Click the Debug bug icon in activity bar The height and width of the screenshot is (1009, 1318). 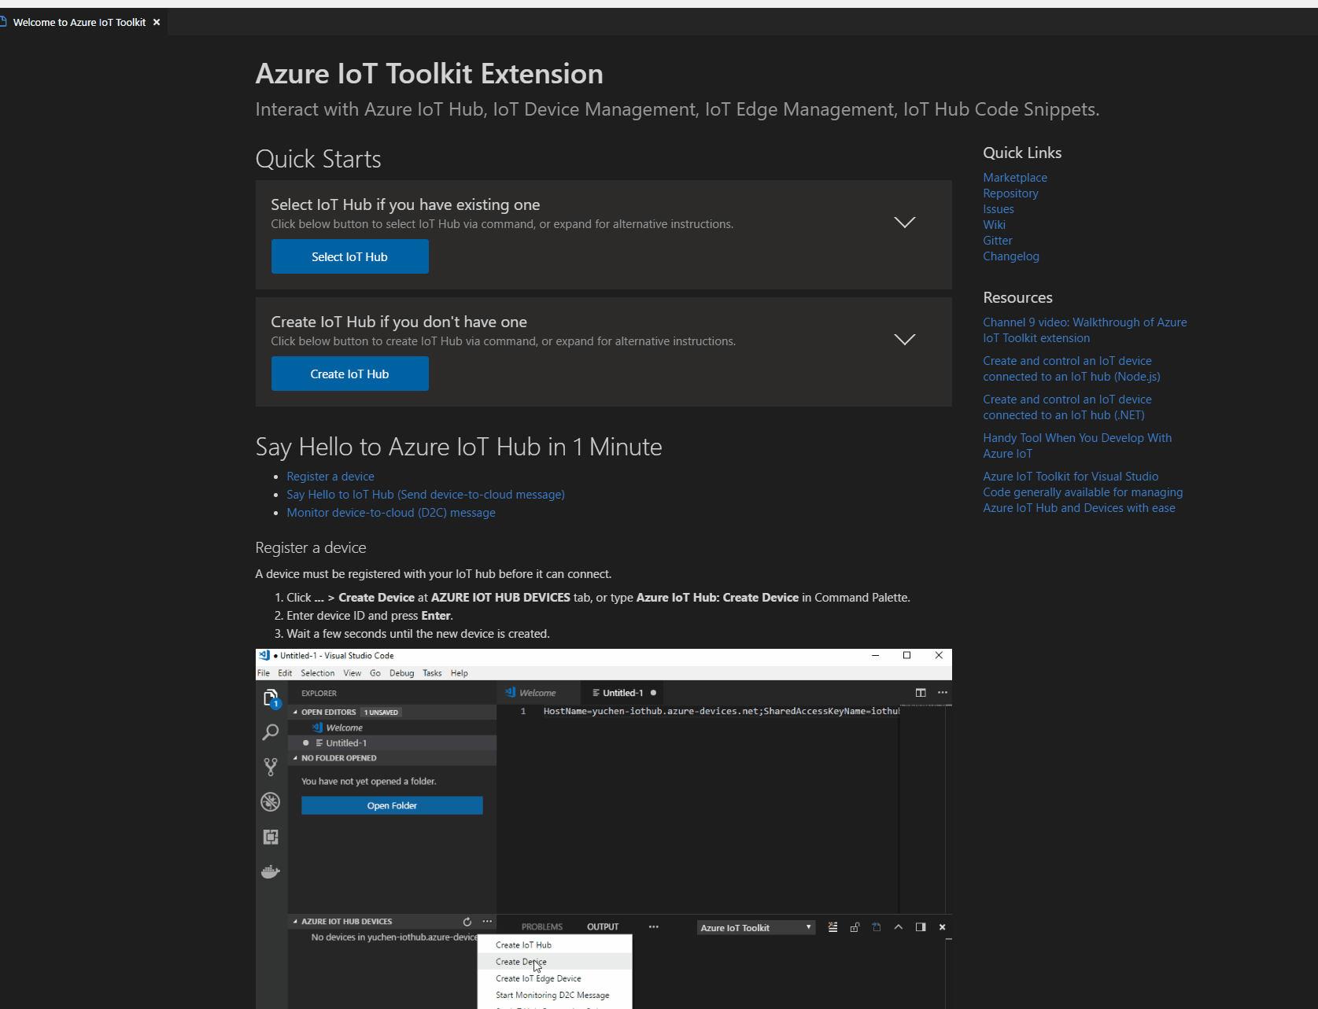click(271, 801)
